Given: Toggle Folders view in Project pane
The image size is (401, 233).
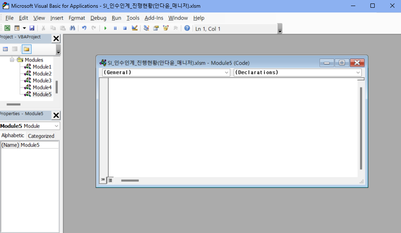Looking at the screenshot, I should point(26,49).
